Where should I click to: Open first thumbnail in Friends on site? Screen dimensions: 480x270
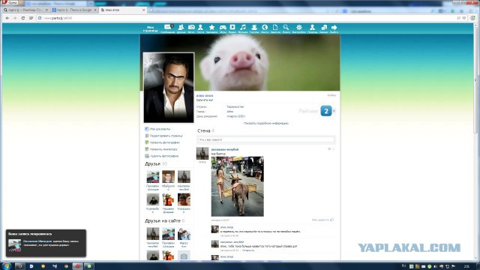point(153,233)
